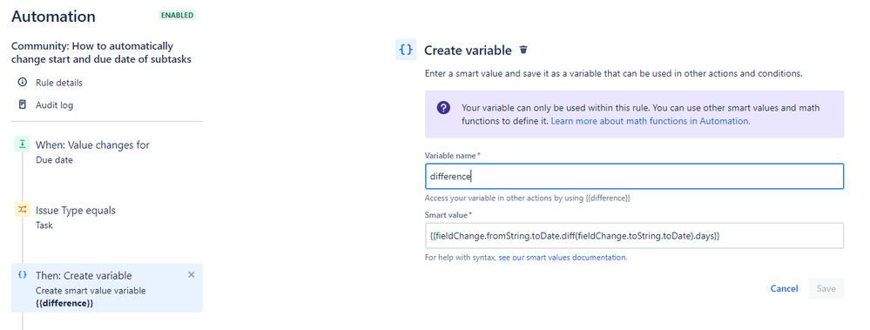Click the Audit log clipboard icon
This screenshot has width=870, height=330.
click(22, 104)
